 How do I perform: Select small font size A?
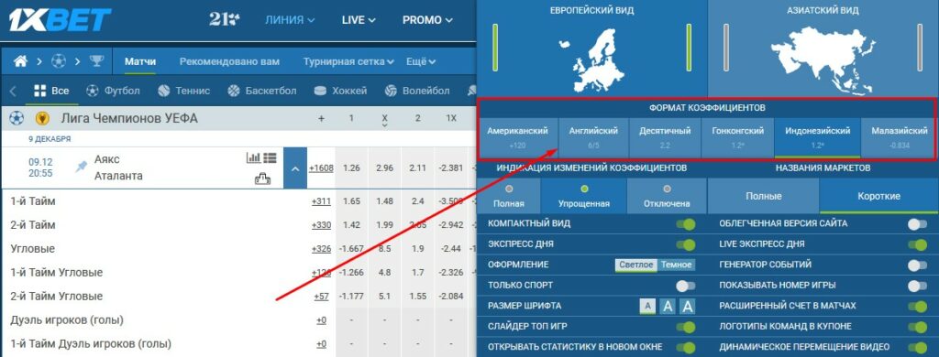646,306
